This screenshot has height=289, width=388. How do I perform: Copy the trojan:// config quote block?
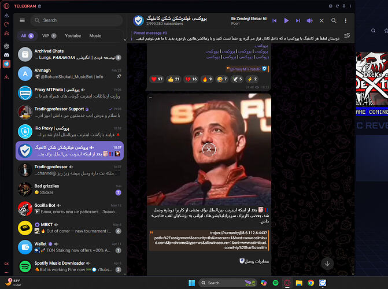(209, 240)
